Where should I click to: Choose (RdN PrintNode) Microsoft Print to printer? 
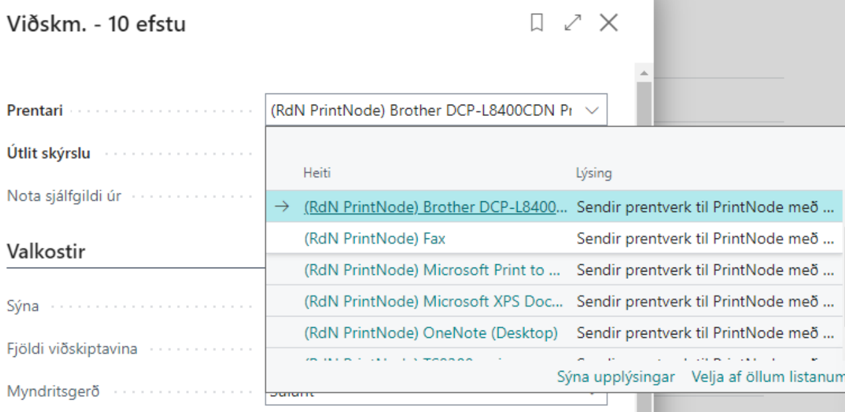433,270
